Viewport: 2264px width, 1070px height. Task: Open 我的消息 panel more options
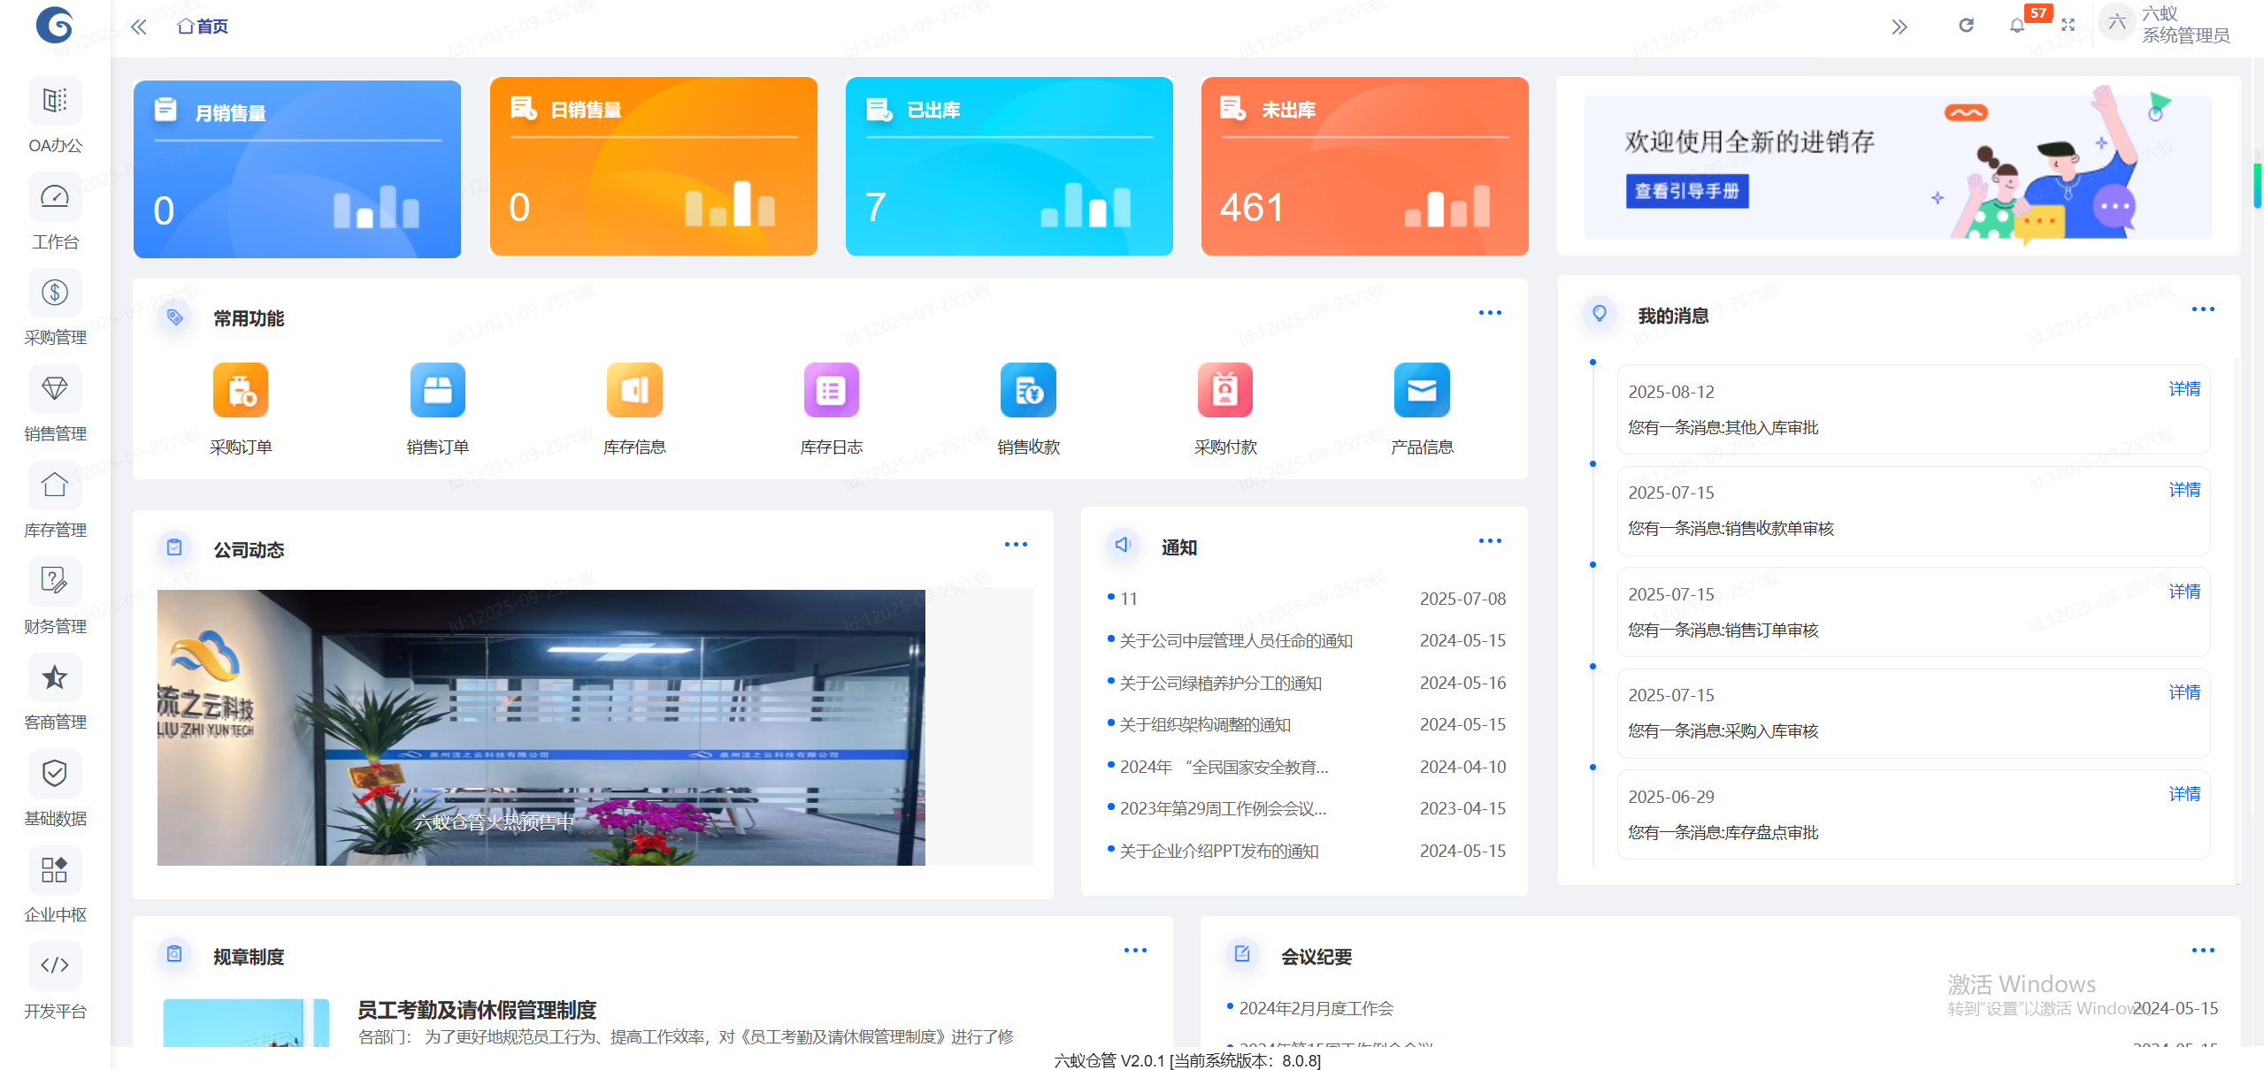click(x=2202, y=310)
